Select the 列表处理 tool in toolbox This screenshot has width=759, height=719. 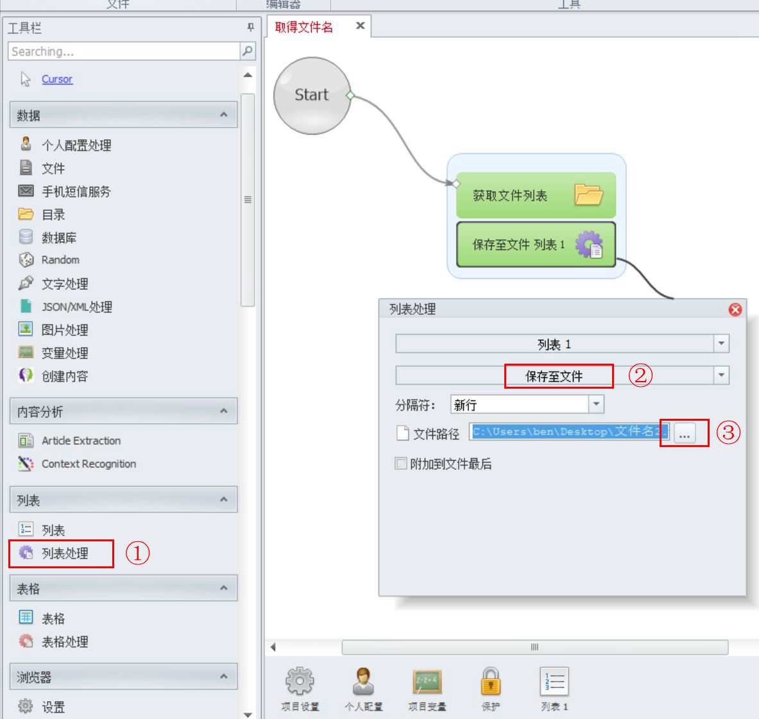(64, 554)
